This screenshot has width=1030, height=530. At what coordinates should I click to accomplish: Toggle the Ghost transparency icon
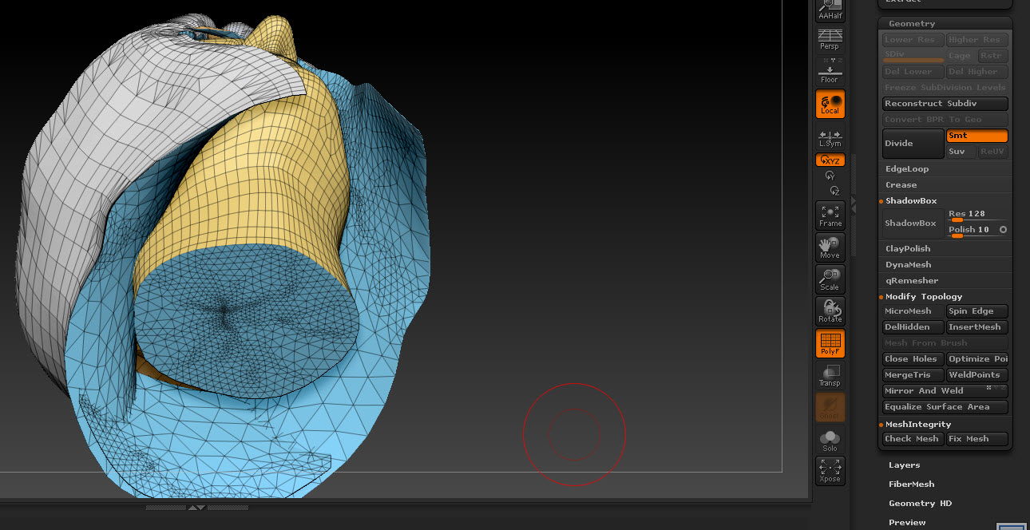click(x=830, y=407)
